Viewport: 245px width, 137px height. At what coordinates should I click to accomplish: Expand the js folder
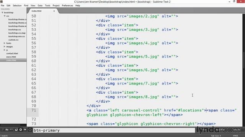pyautogui.click(x=5, y=50)
